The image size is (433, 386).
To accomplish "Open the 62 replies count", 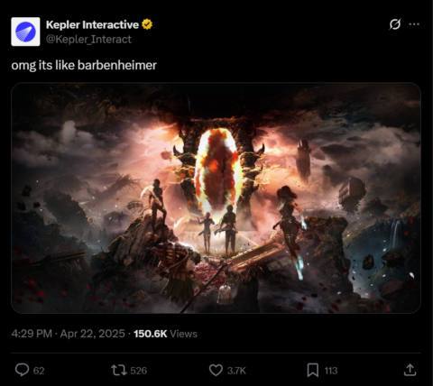I will [x=39, y=371].
